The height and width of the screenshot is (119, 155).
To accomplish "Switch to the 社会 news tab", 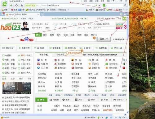I will (13, 79).
